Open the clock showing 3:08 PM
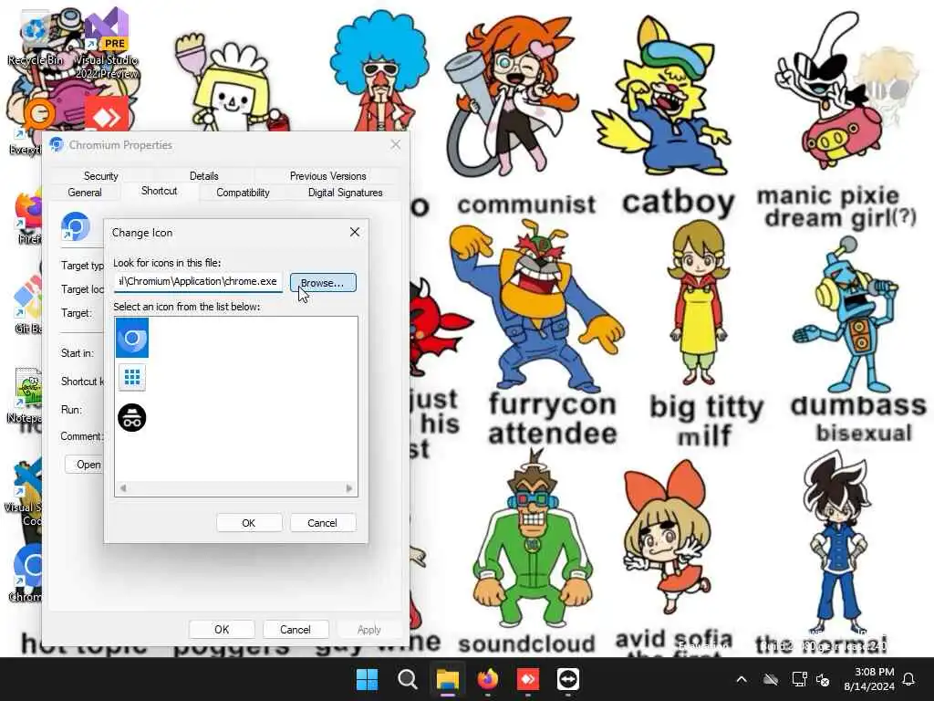 click(x=869, y=679)
